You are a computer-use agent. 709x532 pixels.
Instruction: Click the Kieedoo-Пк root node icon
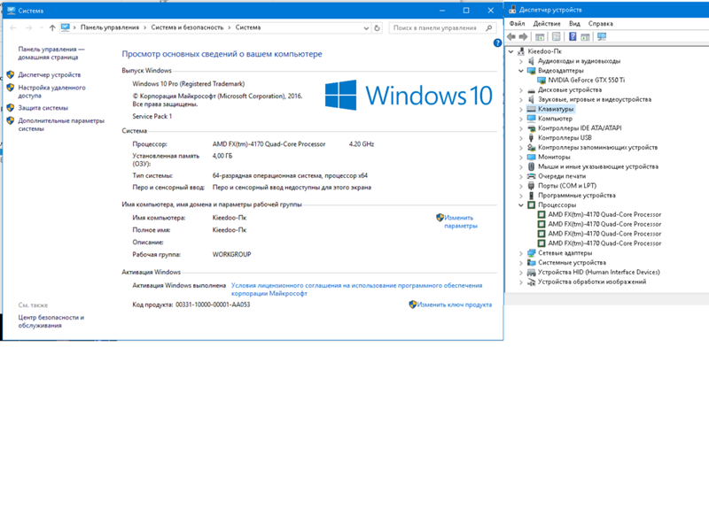pos(521,51)
